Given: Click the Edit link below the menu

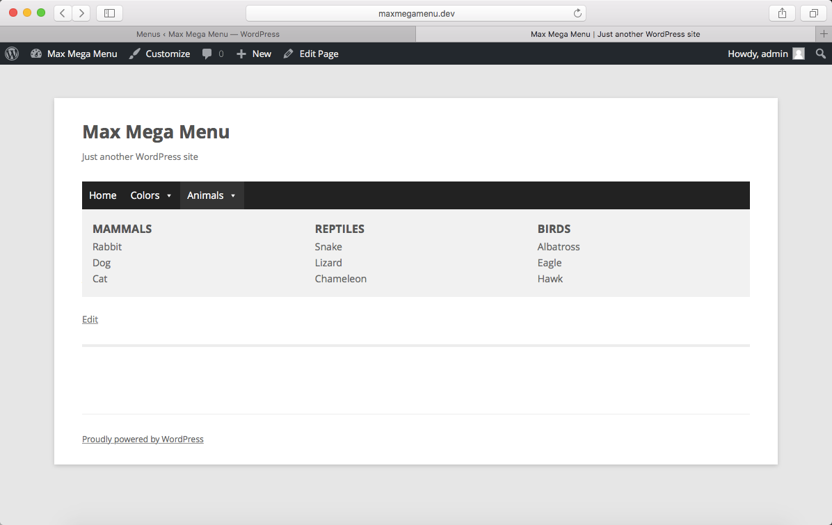Looking at the screenshot, I should pyautogui.click(x=90, y=319).
